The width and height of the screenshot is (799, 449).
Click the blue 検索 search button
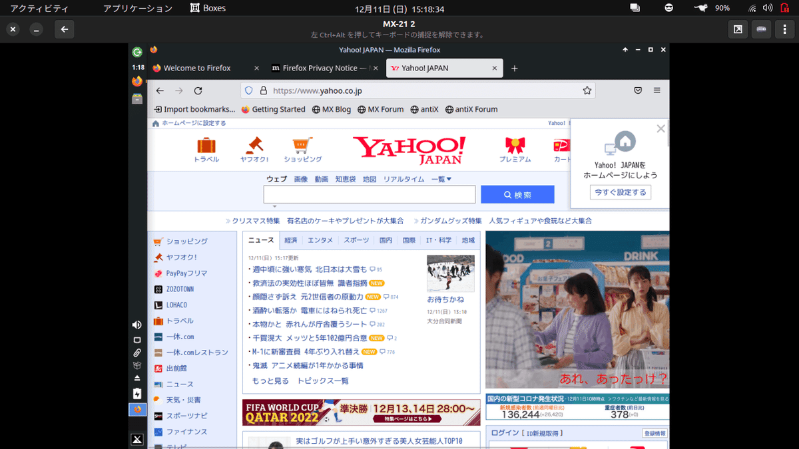click(x=518, y=194)
